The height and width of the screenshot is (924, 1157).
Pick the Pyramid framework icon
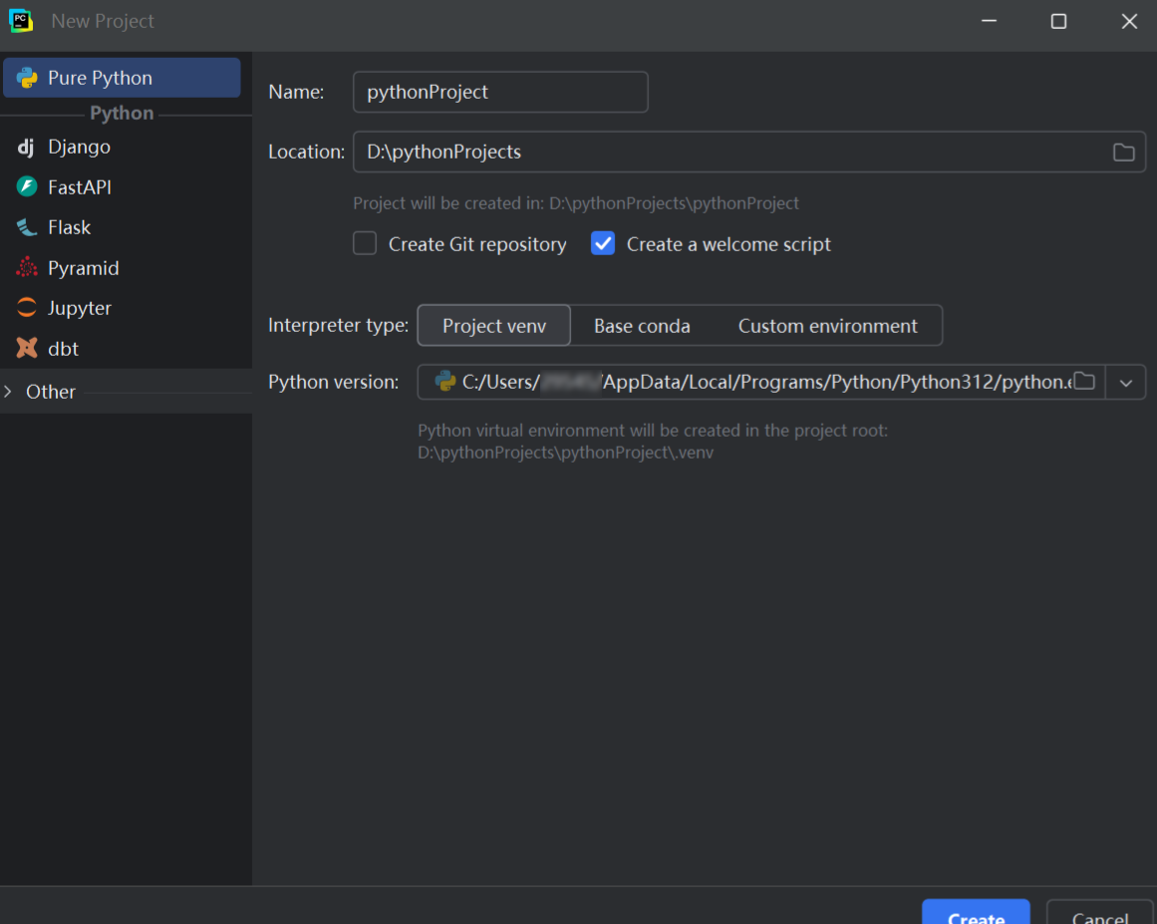click(27, 268)
